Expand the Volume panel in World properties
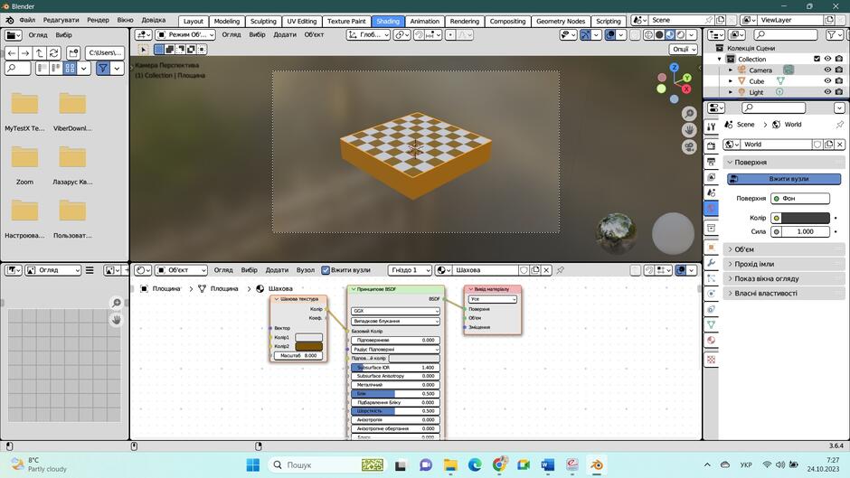850x478 pixels. pyautogui.click(x=784, y=249)
